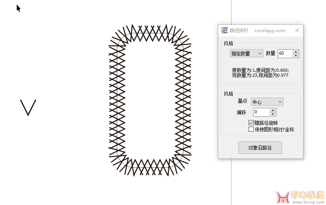
Task: Decrease 偏移 value with down arrow
Action: [x=273, y=114]
